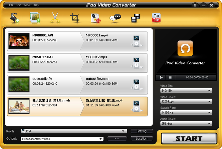Screen dimensions: 222x149
Task: Expand the Sample Rate 44100 Hz dropdown
Action: click(x=186, y=112)
